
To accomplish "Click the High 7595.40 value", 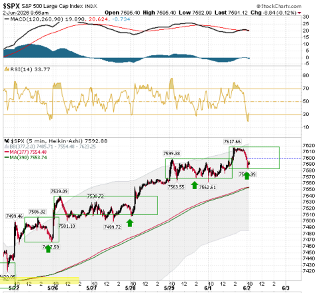I will (x=159, y=13).
